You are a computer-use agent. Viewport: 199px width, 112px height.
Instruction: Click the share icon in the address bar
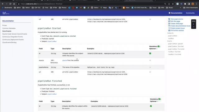(x=169, y=4)
